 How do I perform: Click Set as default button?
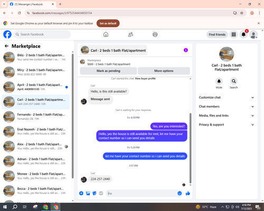pyautogui.click(x=108, y=23)
